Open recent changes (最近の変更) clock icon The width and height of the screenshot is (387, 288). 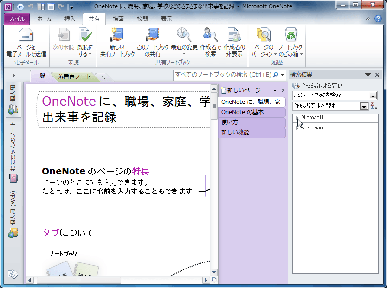click(x=184, y=35)
